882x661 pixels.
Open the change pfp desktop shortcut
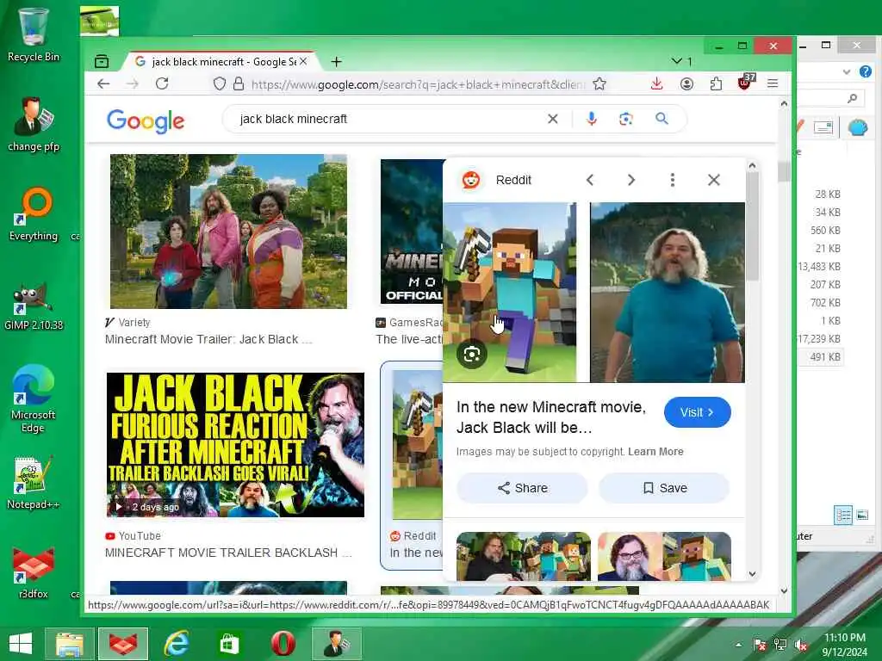tap(34, 125)
